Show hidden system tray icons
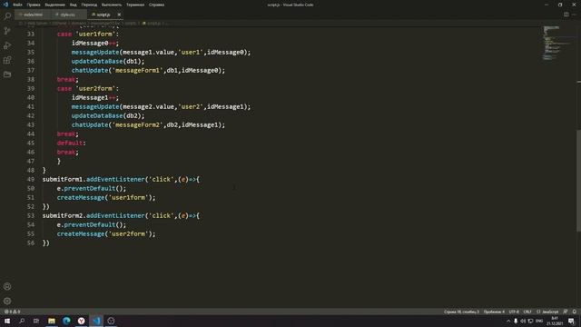This screenshot has height=327, width=581. tap(508, 321)
